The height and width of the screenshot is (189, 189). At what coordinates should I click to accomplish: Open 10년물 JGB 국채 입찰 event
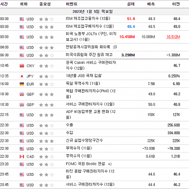click(x=84, y=76)
